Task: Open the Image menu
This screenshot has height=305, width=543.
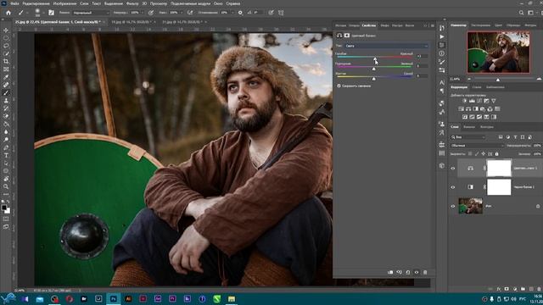Action: coord(64,3)
